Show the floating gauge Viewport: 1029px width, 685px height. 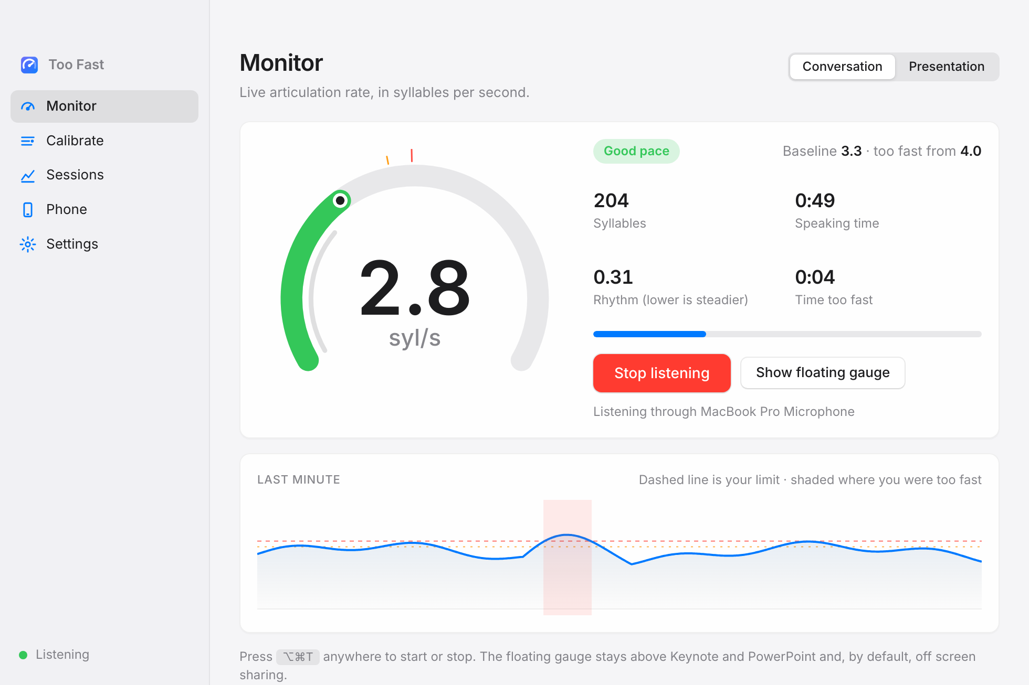823,373
